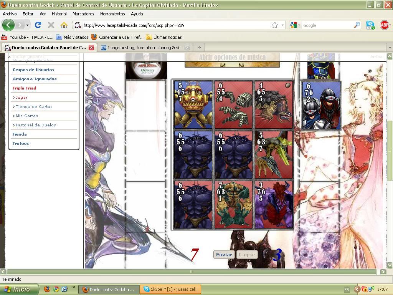
Task: Stop loading with the X toolbar icon
Action: (51, 25)
